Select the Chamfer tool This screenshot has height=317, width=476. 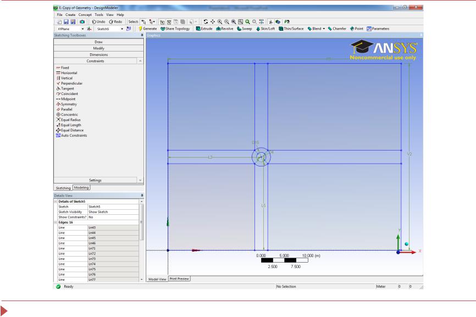(x=337, y=29)
